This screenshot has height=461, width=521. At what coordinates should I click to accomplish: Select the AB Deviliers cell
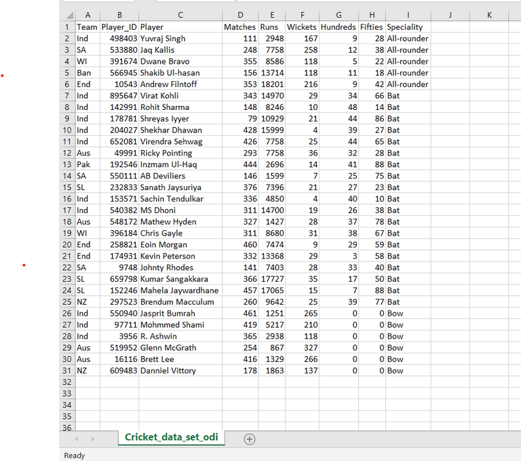(180, 176)
